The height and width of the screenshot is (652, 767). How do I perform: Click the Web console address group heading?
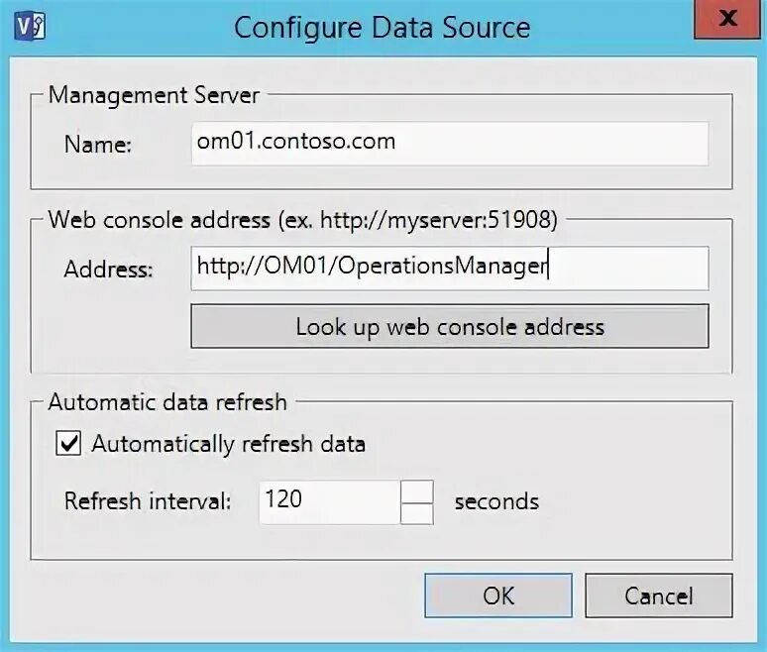coord(302,220)
